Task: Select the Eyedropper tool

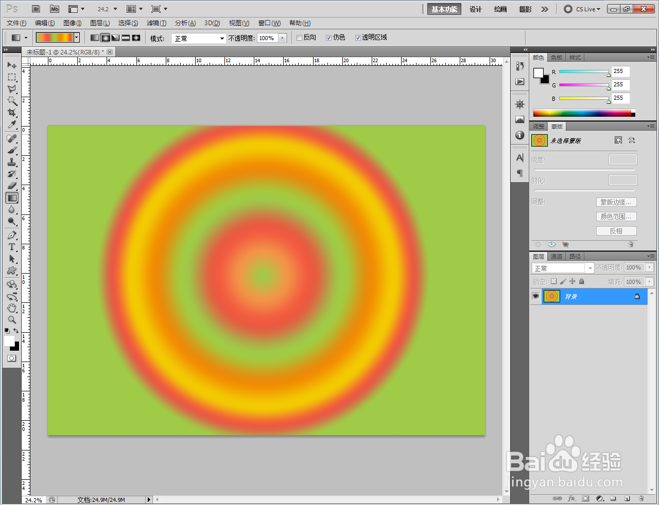Action: pyautogui.click(x=12, y=124)
